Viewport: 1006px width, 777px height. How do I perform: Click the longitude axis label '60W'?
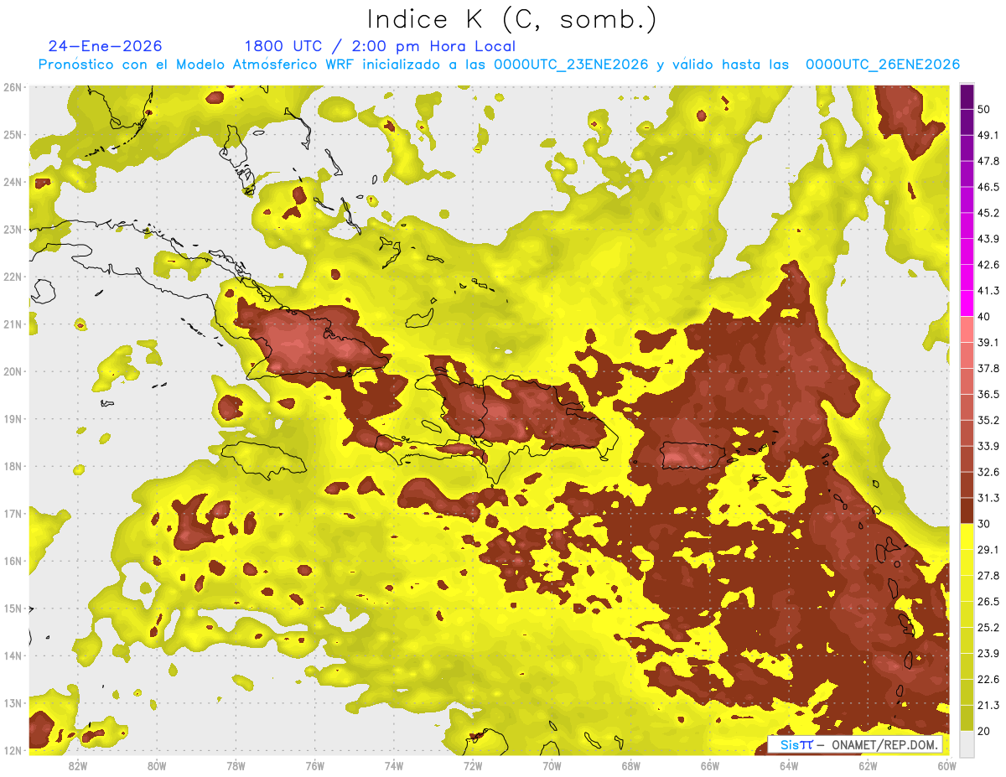946,766
